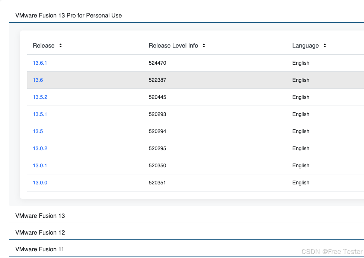Select release level value 520445
Viewport: 364px width, 258px height.
[157, 97]
